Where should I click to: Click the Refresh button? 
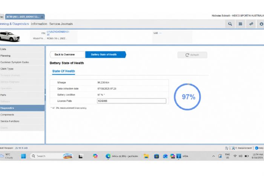[x=192, y=55]
